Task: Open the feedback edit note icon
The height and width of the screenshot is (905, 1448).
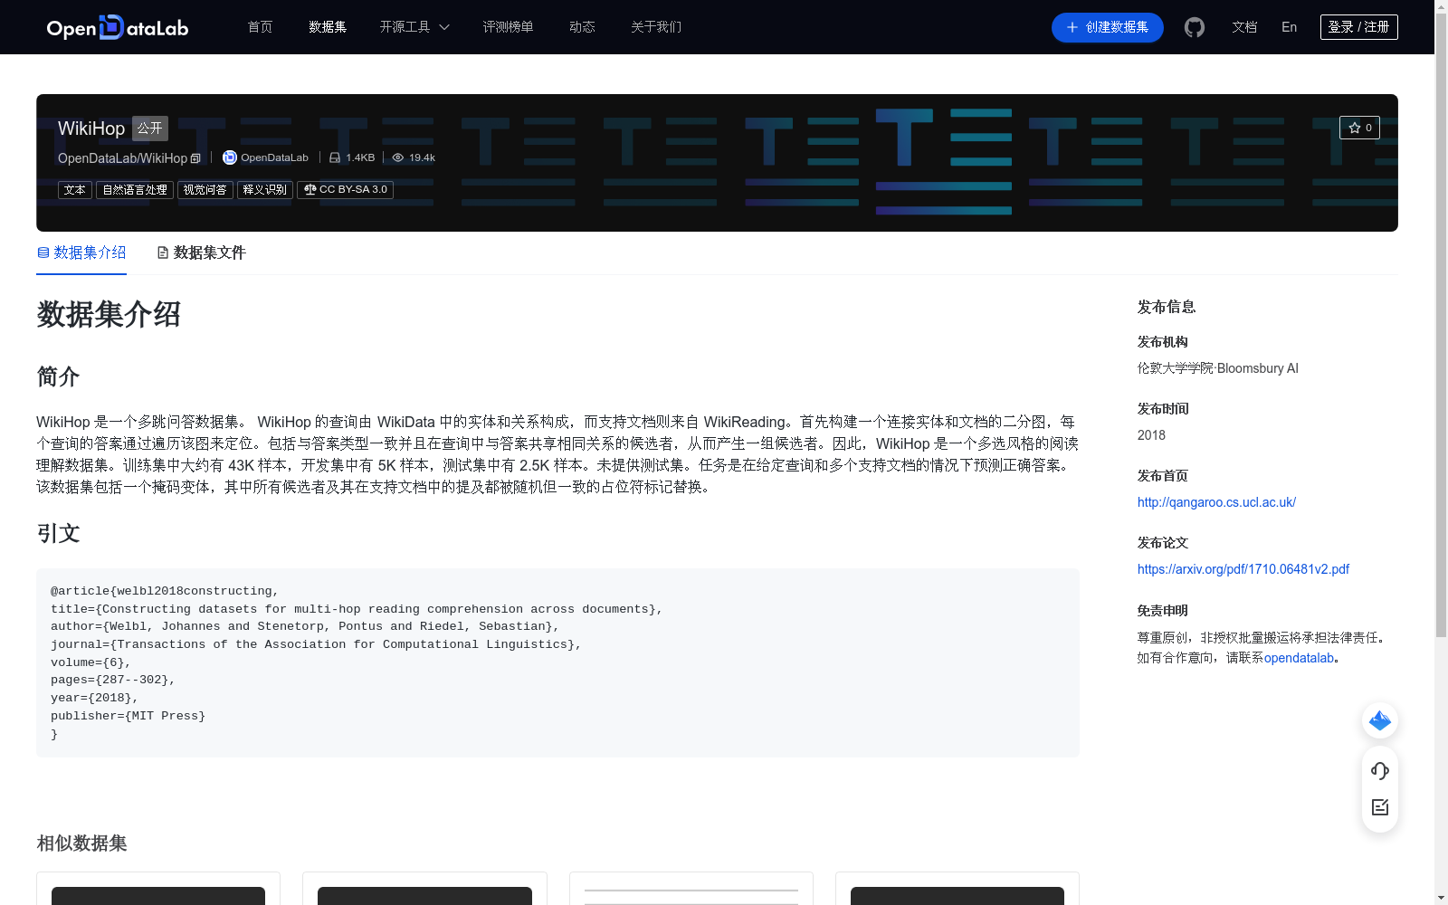Action: [1380, 807]
